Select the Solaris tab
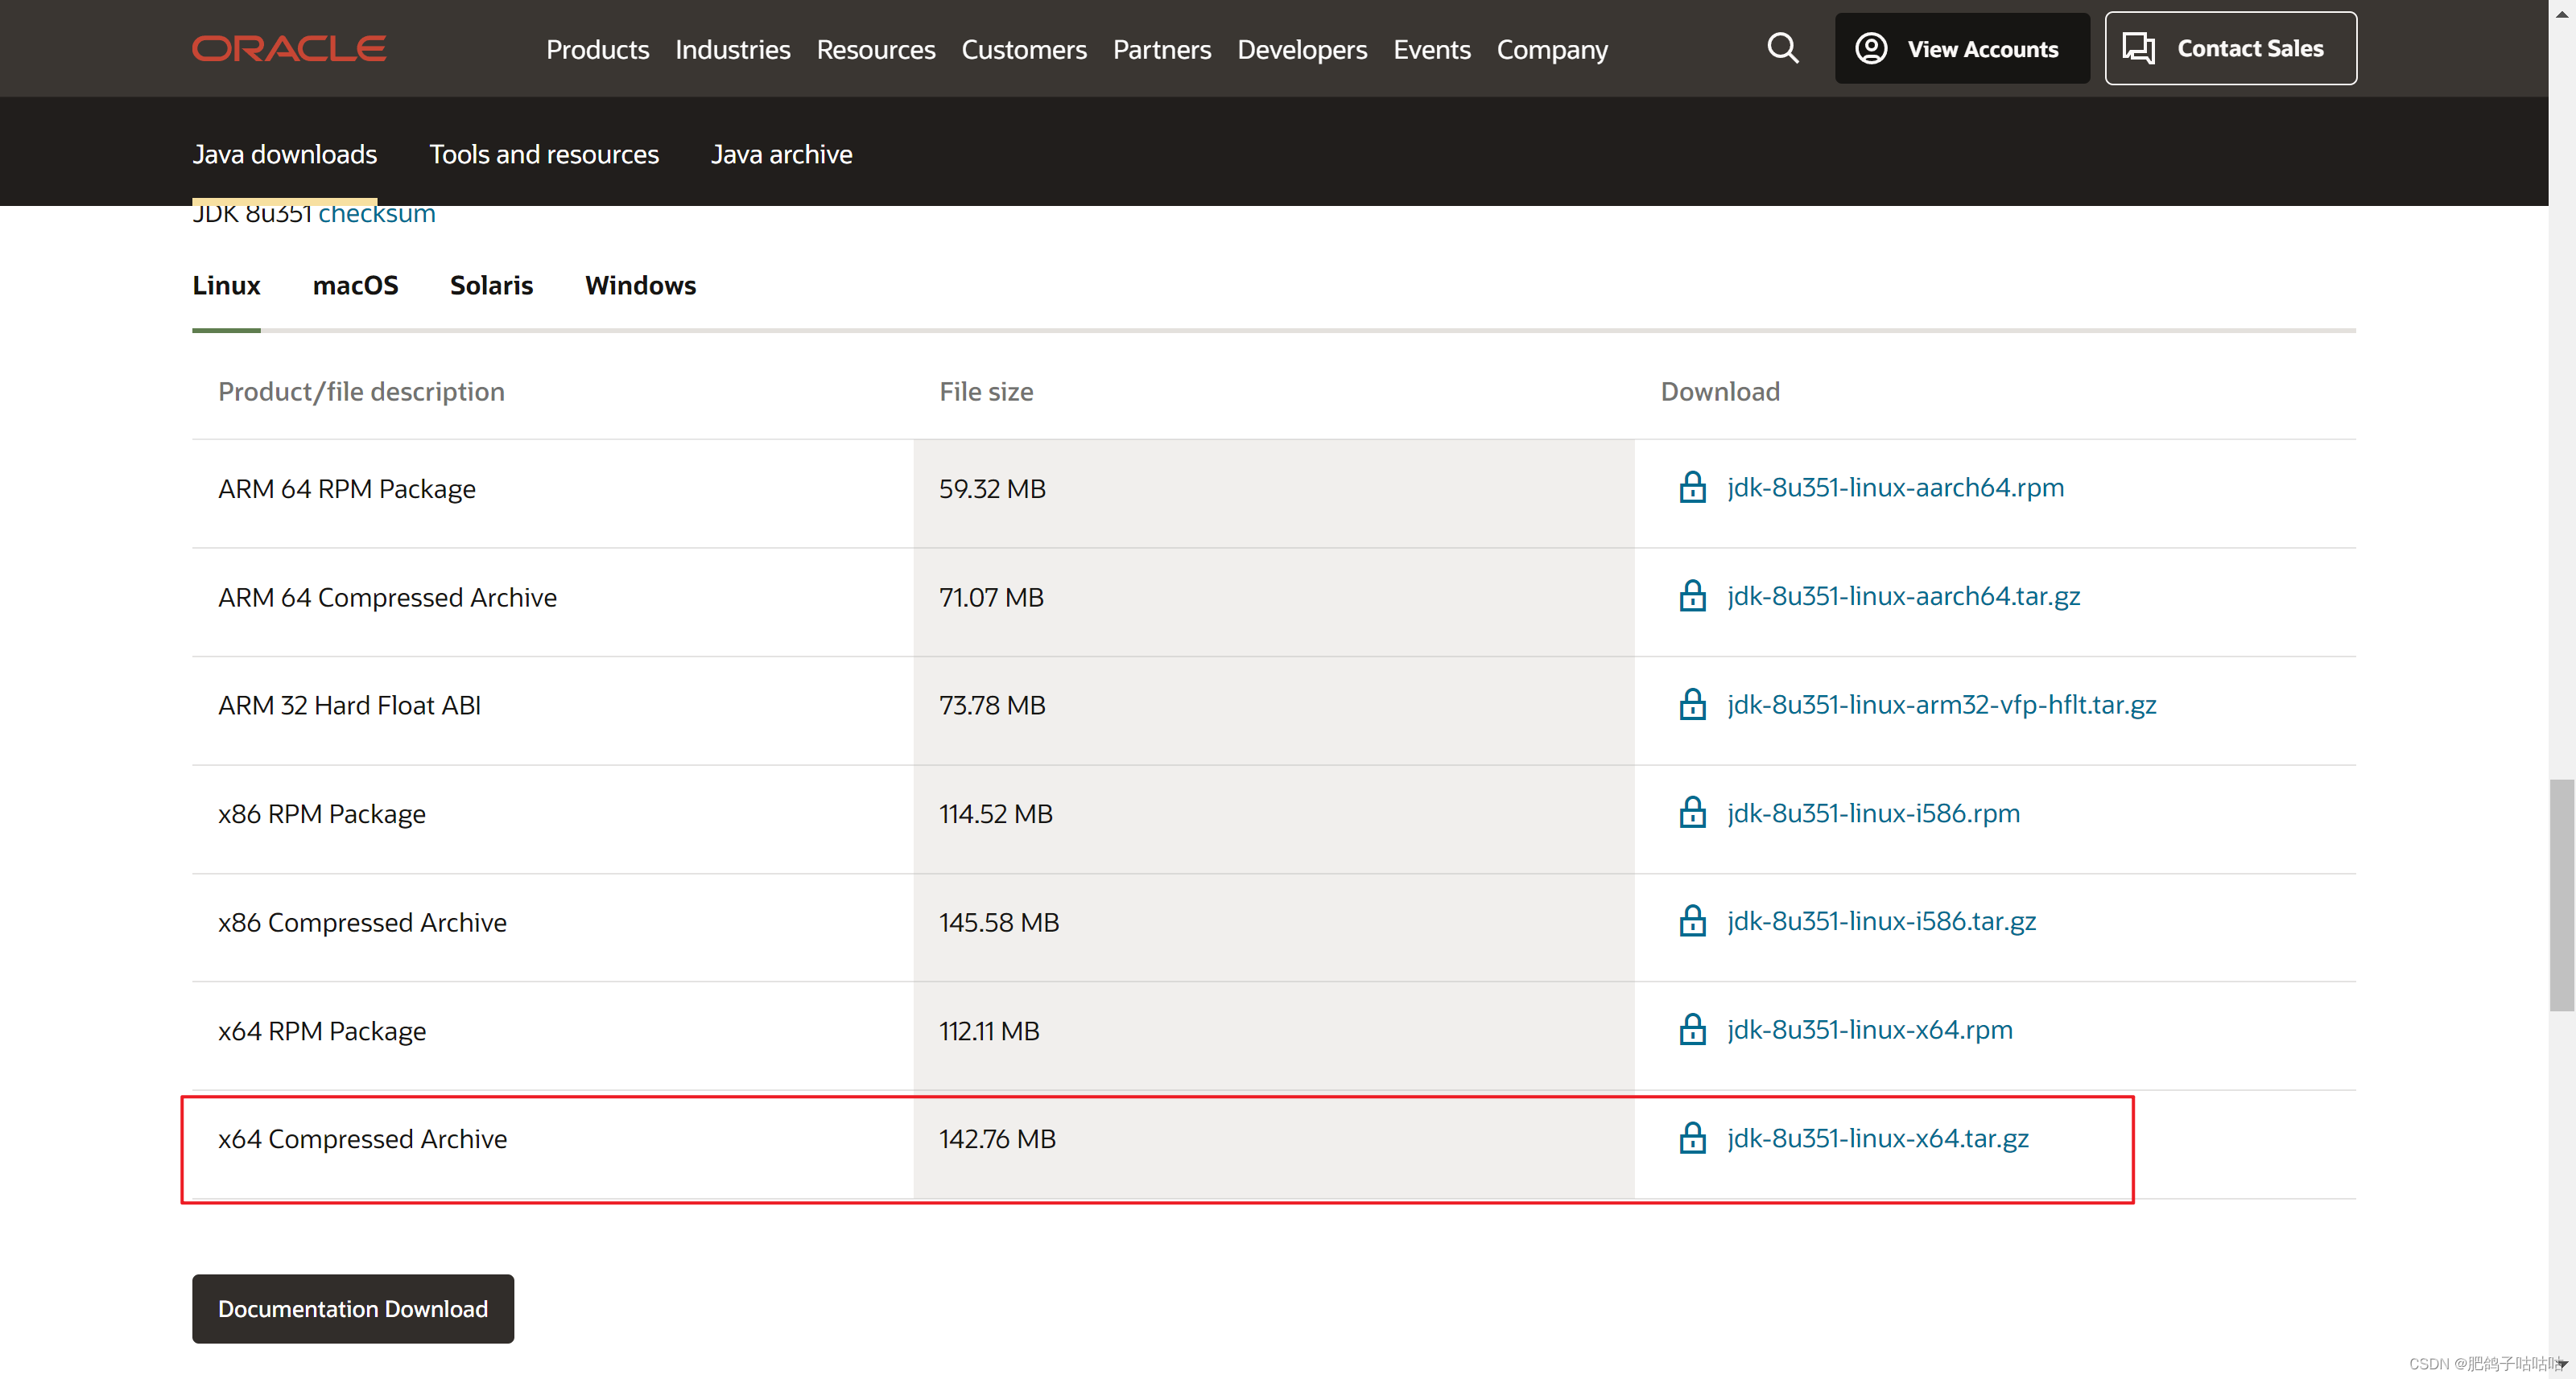The image size is (2576, 1379). pyautogui.click(x=491, y=286)
